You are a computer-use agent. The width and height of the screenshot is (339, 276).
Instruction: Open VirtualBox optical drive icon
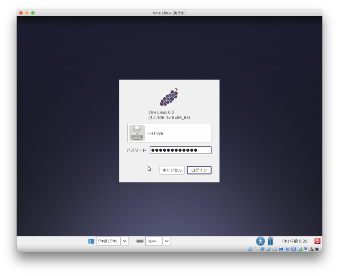(256, 249)
